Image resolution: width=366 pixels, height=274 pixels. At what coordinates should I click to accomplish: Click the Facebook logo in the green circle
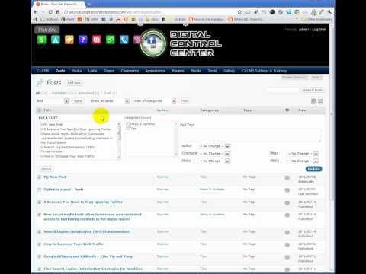click(x=152, y=40)
